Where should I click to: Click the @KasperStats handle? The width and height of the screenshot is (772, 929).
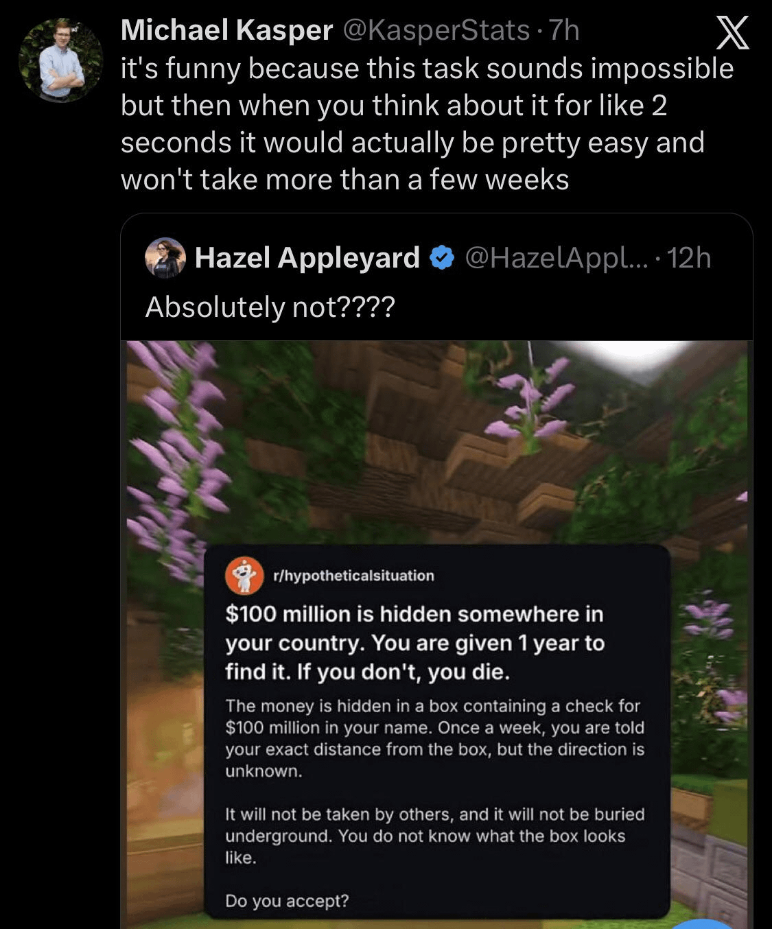(436, 30)
